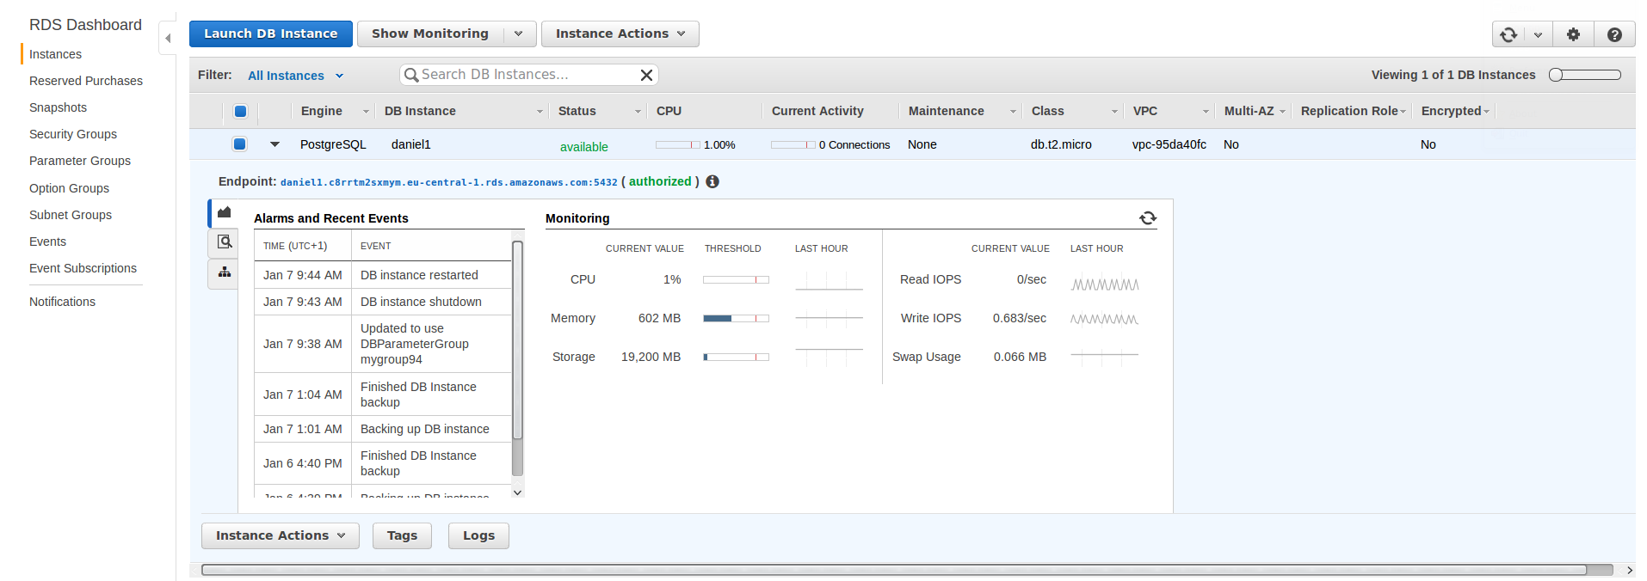Toggle the daniel1 instance row checkbox
This screenshot has width=1647, height=581.
click(240, 144)
